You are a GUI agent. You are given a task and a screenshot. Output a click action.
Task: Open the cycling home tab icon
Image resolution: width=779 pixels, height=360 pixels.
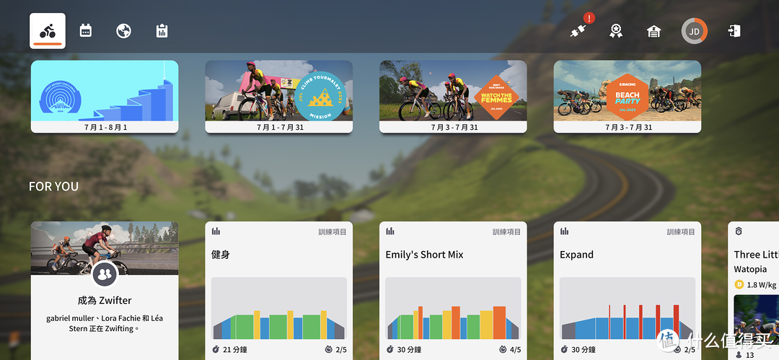(48, 31)
